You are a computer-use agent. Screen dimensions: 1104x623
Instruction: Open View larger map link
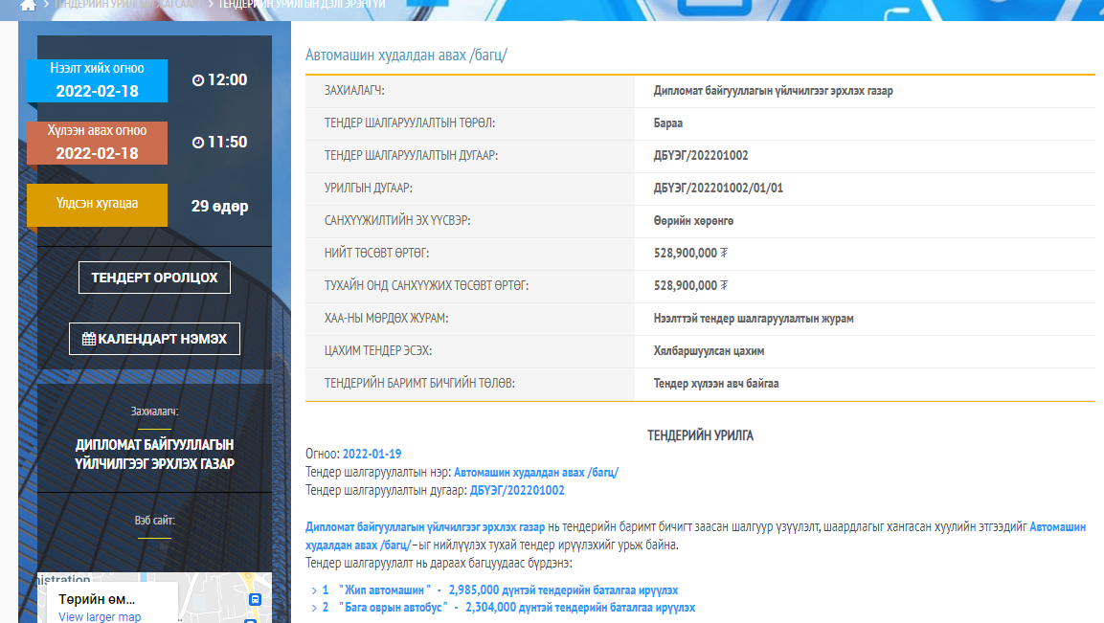tap(100, 617)
